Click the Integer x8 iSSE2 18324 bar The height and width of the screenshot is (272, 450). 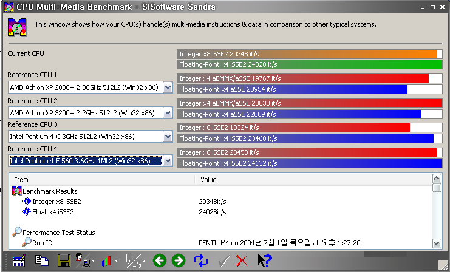[x=309, y=127]
